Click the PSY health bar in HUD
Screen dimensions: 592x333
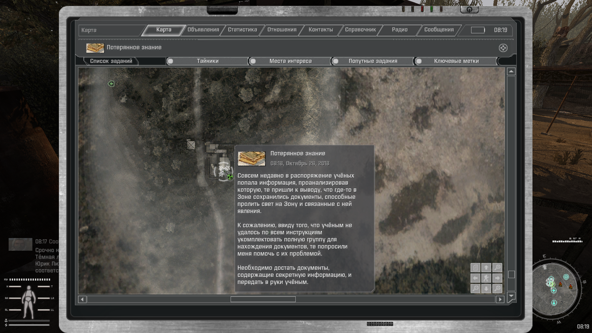coord(30,280)
